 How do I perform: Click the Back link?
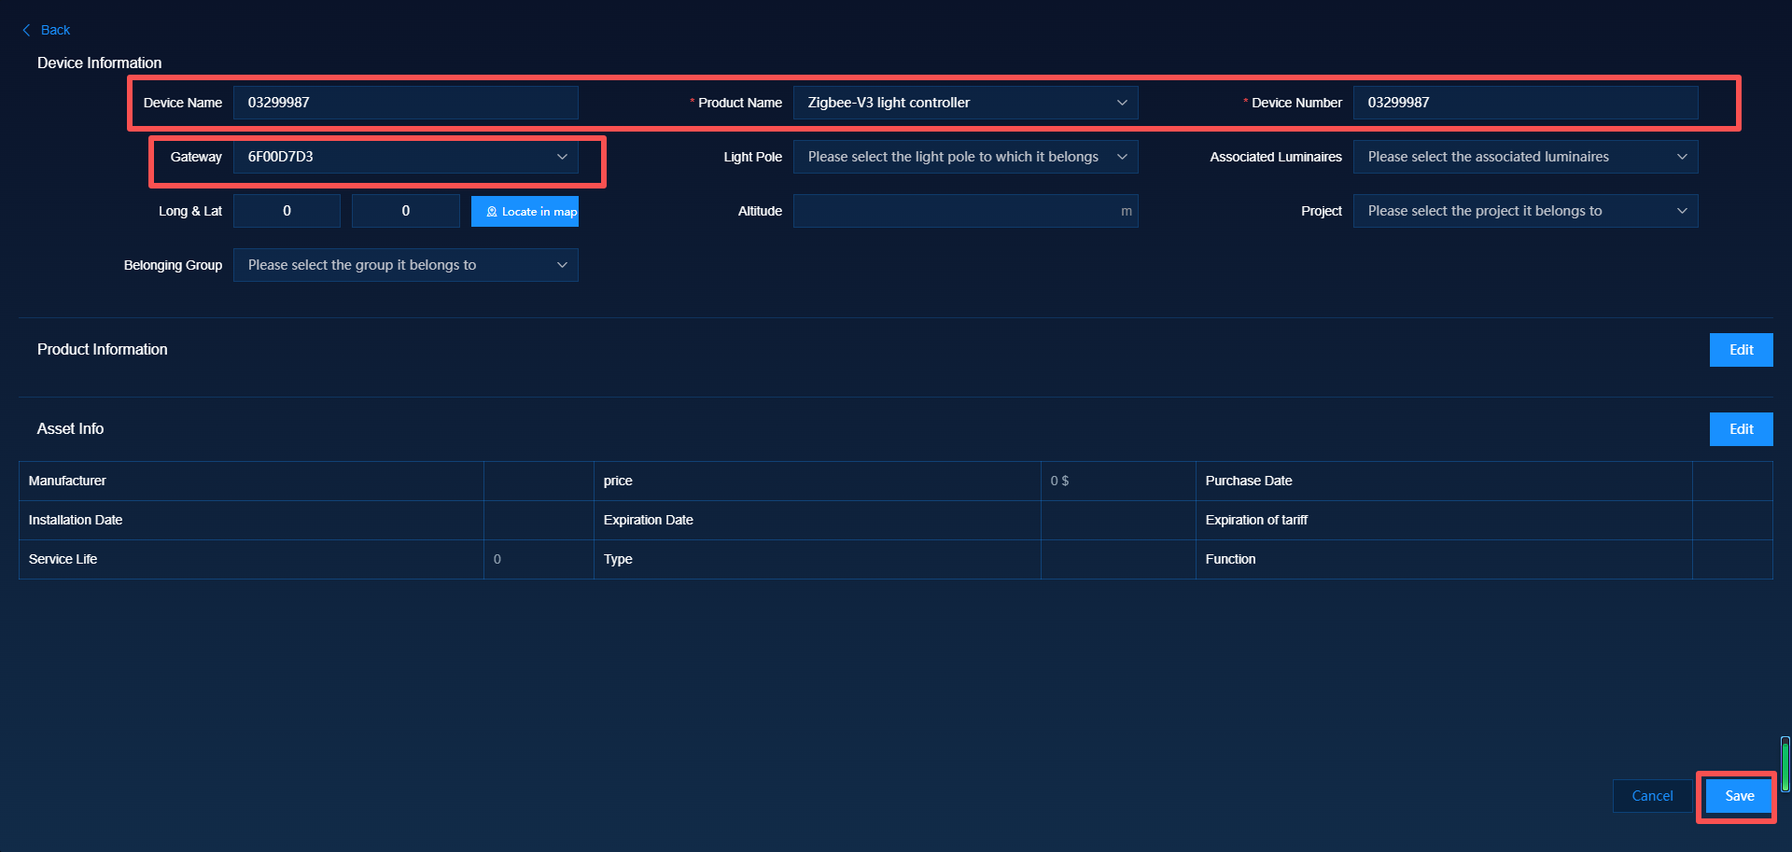click(x=55, y=30)
